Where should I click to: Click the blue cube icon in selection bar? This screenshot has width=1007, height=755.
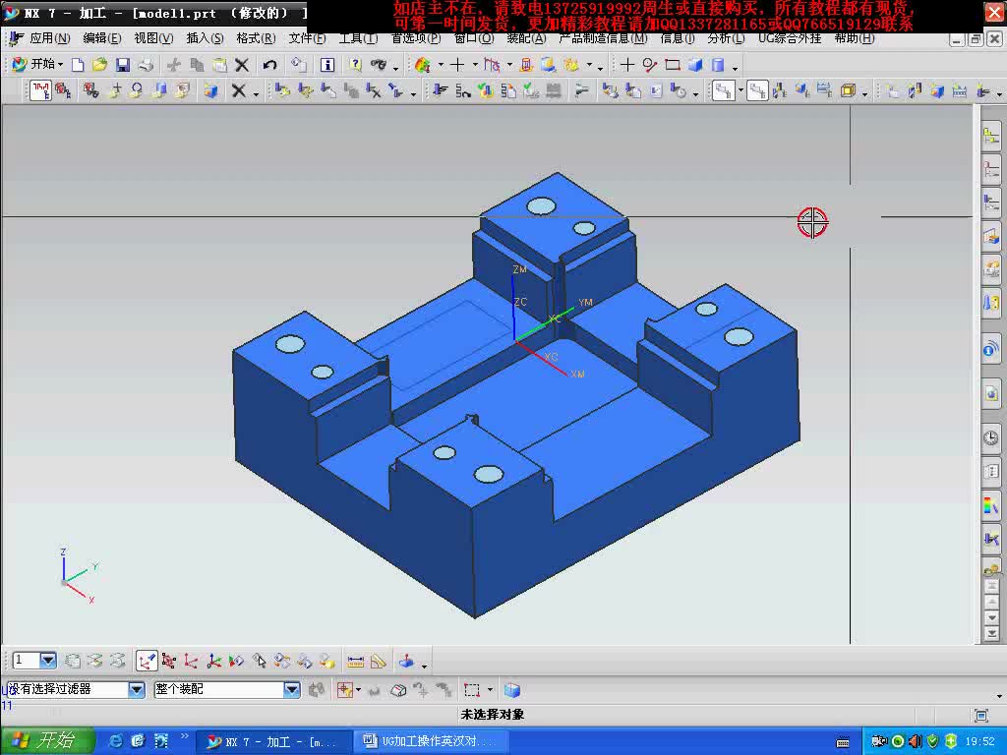[x=511, y=690]
